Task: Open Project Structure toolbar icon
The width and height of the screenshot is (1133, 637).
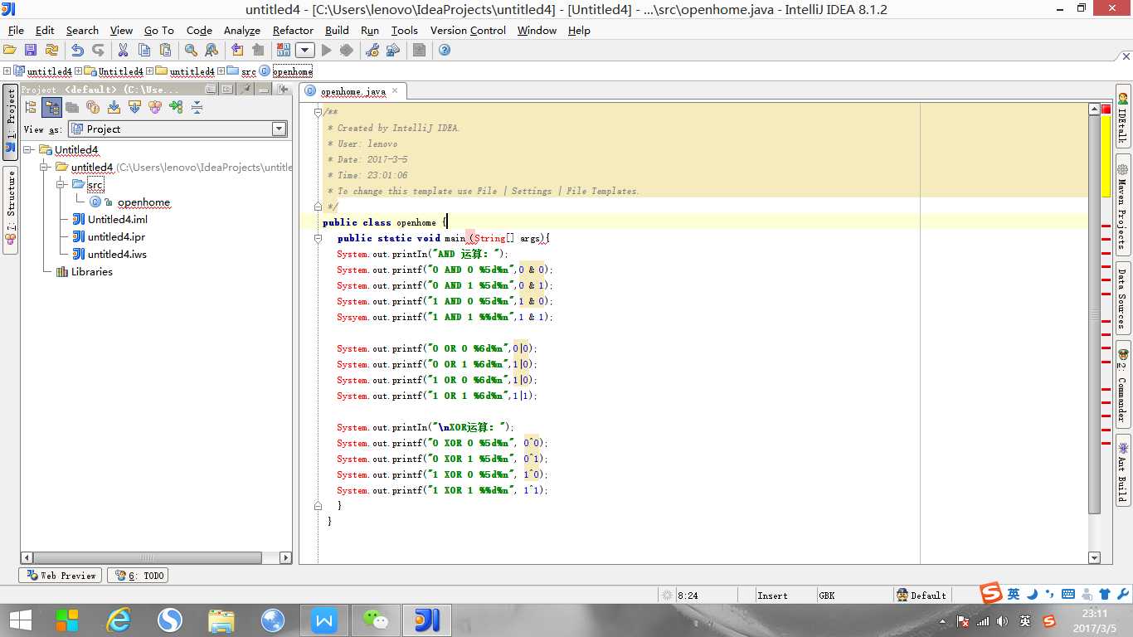Action: [x=393, y=50]
